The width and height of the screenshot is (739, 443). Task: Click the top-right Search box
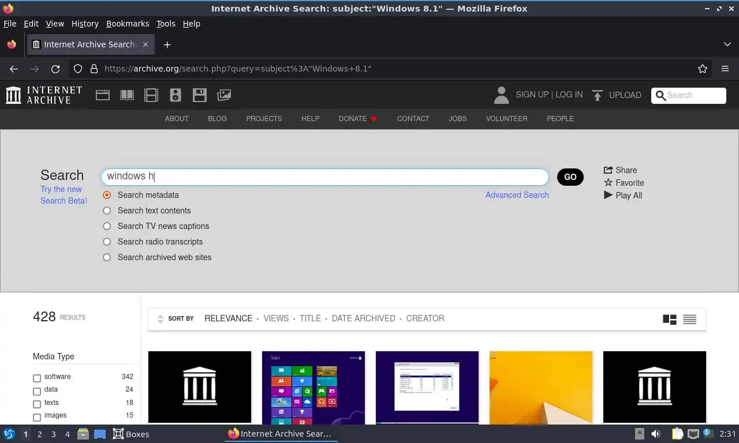(x=689, y=96)
